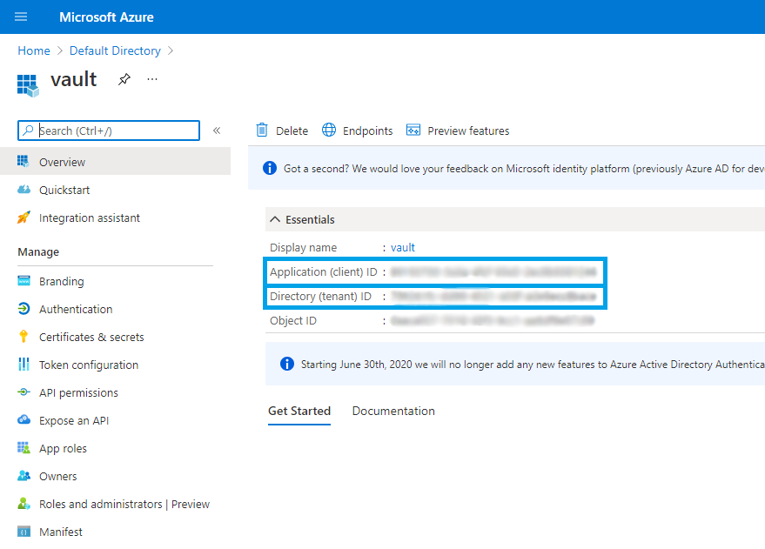The height and width of the screenshot is (549, 765).
Task: Open the hamburger portal menu
Action: click(x=21, y=17)
